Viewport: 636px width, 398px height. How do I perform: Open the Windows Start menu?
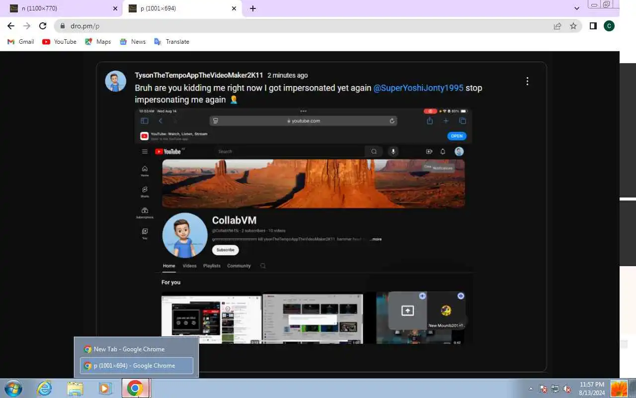13,388
